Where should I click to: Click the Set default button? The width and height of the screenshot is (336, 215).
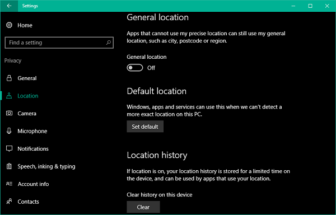(145, 127)
